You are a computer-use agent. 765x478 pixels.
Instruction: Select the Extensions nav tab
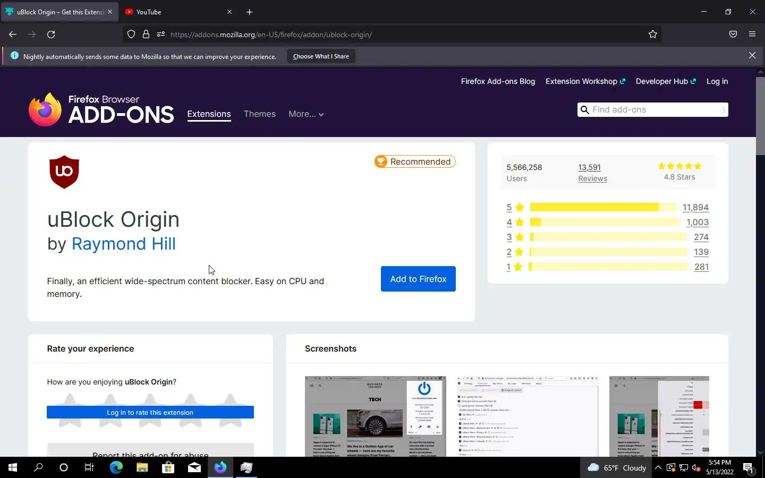tap(209, 114)
